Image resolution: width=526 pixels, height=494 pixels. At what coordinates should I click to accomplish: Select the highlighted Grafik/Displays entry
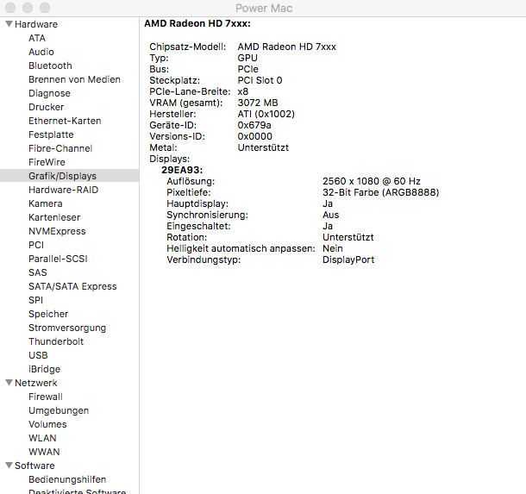[x=70, y=176]
